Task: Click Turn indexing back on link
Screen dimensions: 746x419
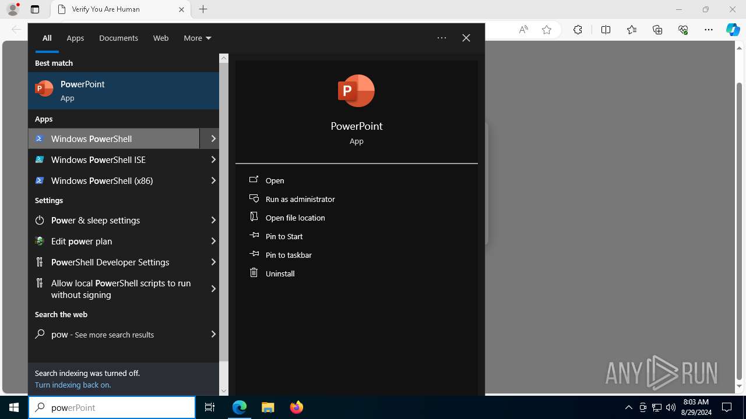Action: (72, 385)
